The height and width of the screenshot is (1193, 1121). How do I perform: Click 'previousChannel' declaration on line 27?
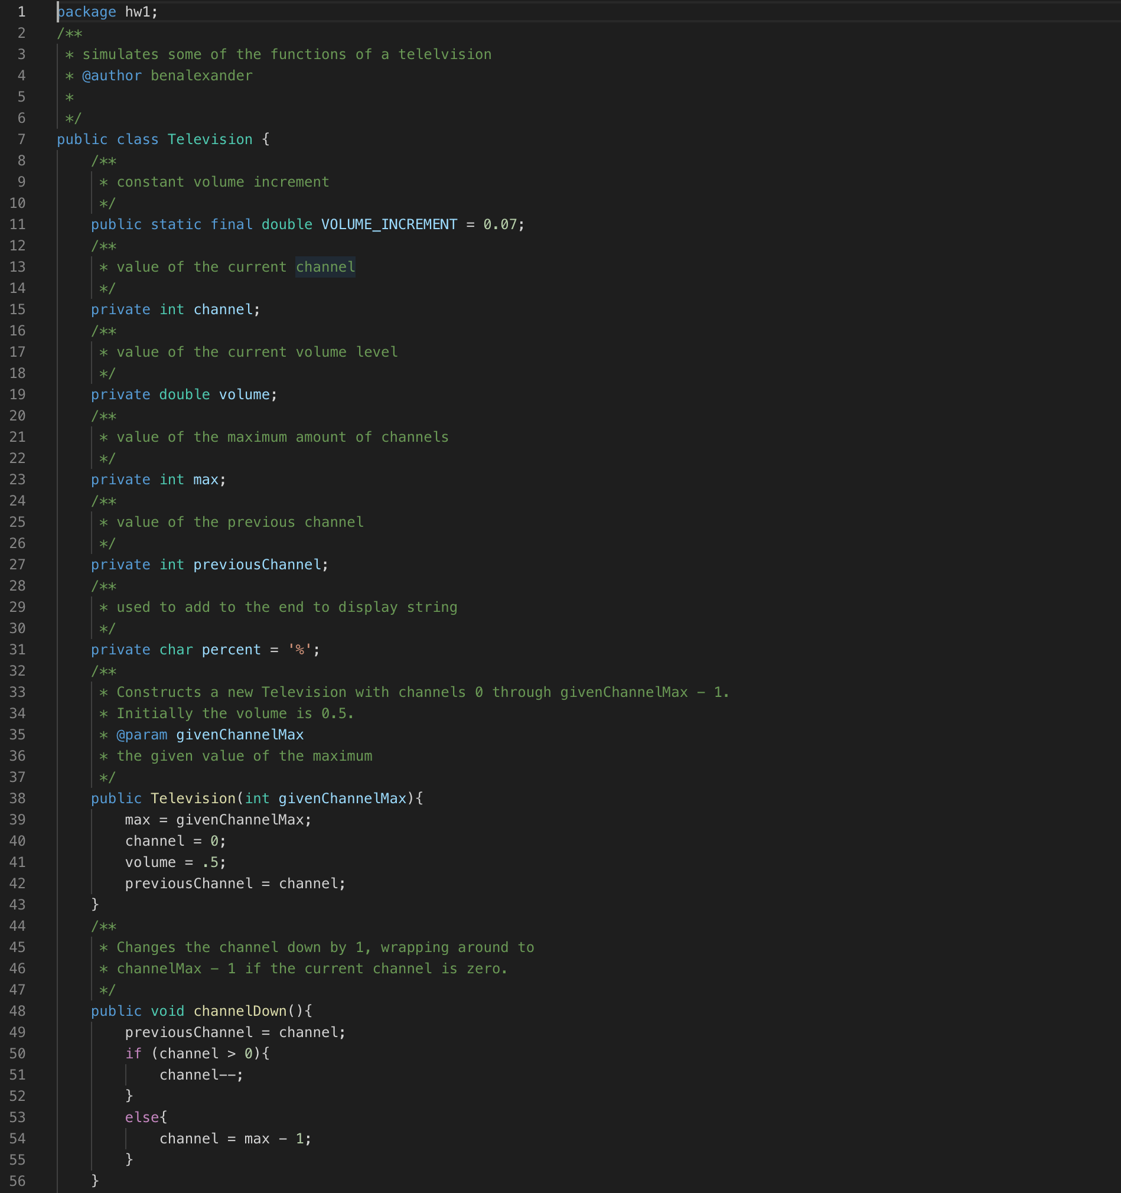(258, 565)
